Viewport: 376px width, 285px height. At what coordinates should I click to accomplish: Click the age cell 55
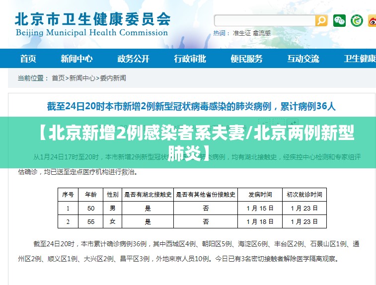90,222
